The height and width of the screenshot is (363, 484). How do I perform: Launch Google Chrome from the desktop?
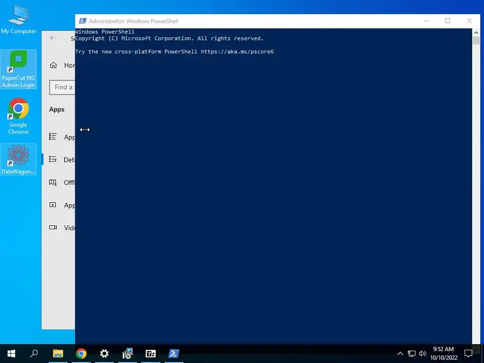click(x=18, y=116)
